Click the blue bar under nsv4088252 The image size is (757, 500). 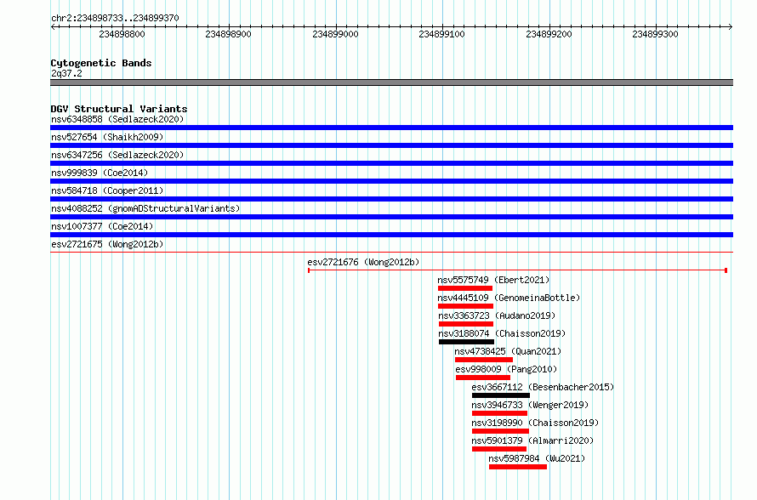click(x=391, y=217)
